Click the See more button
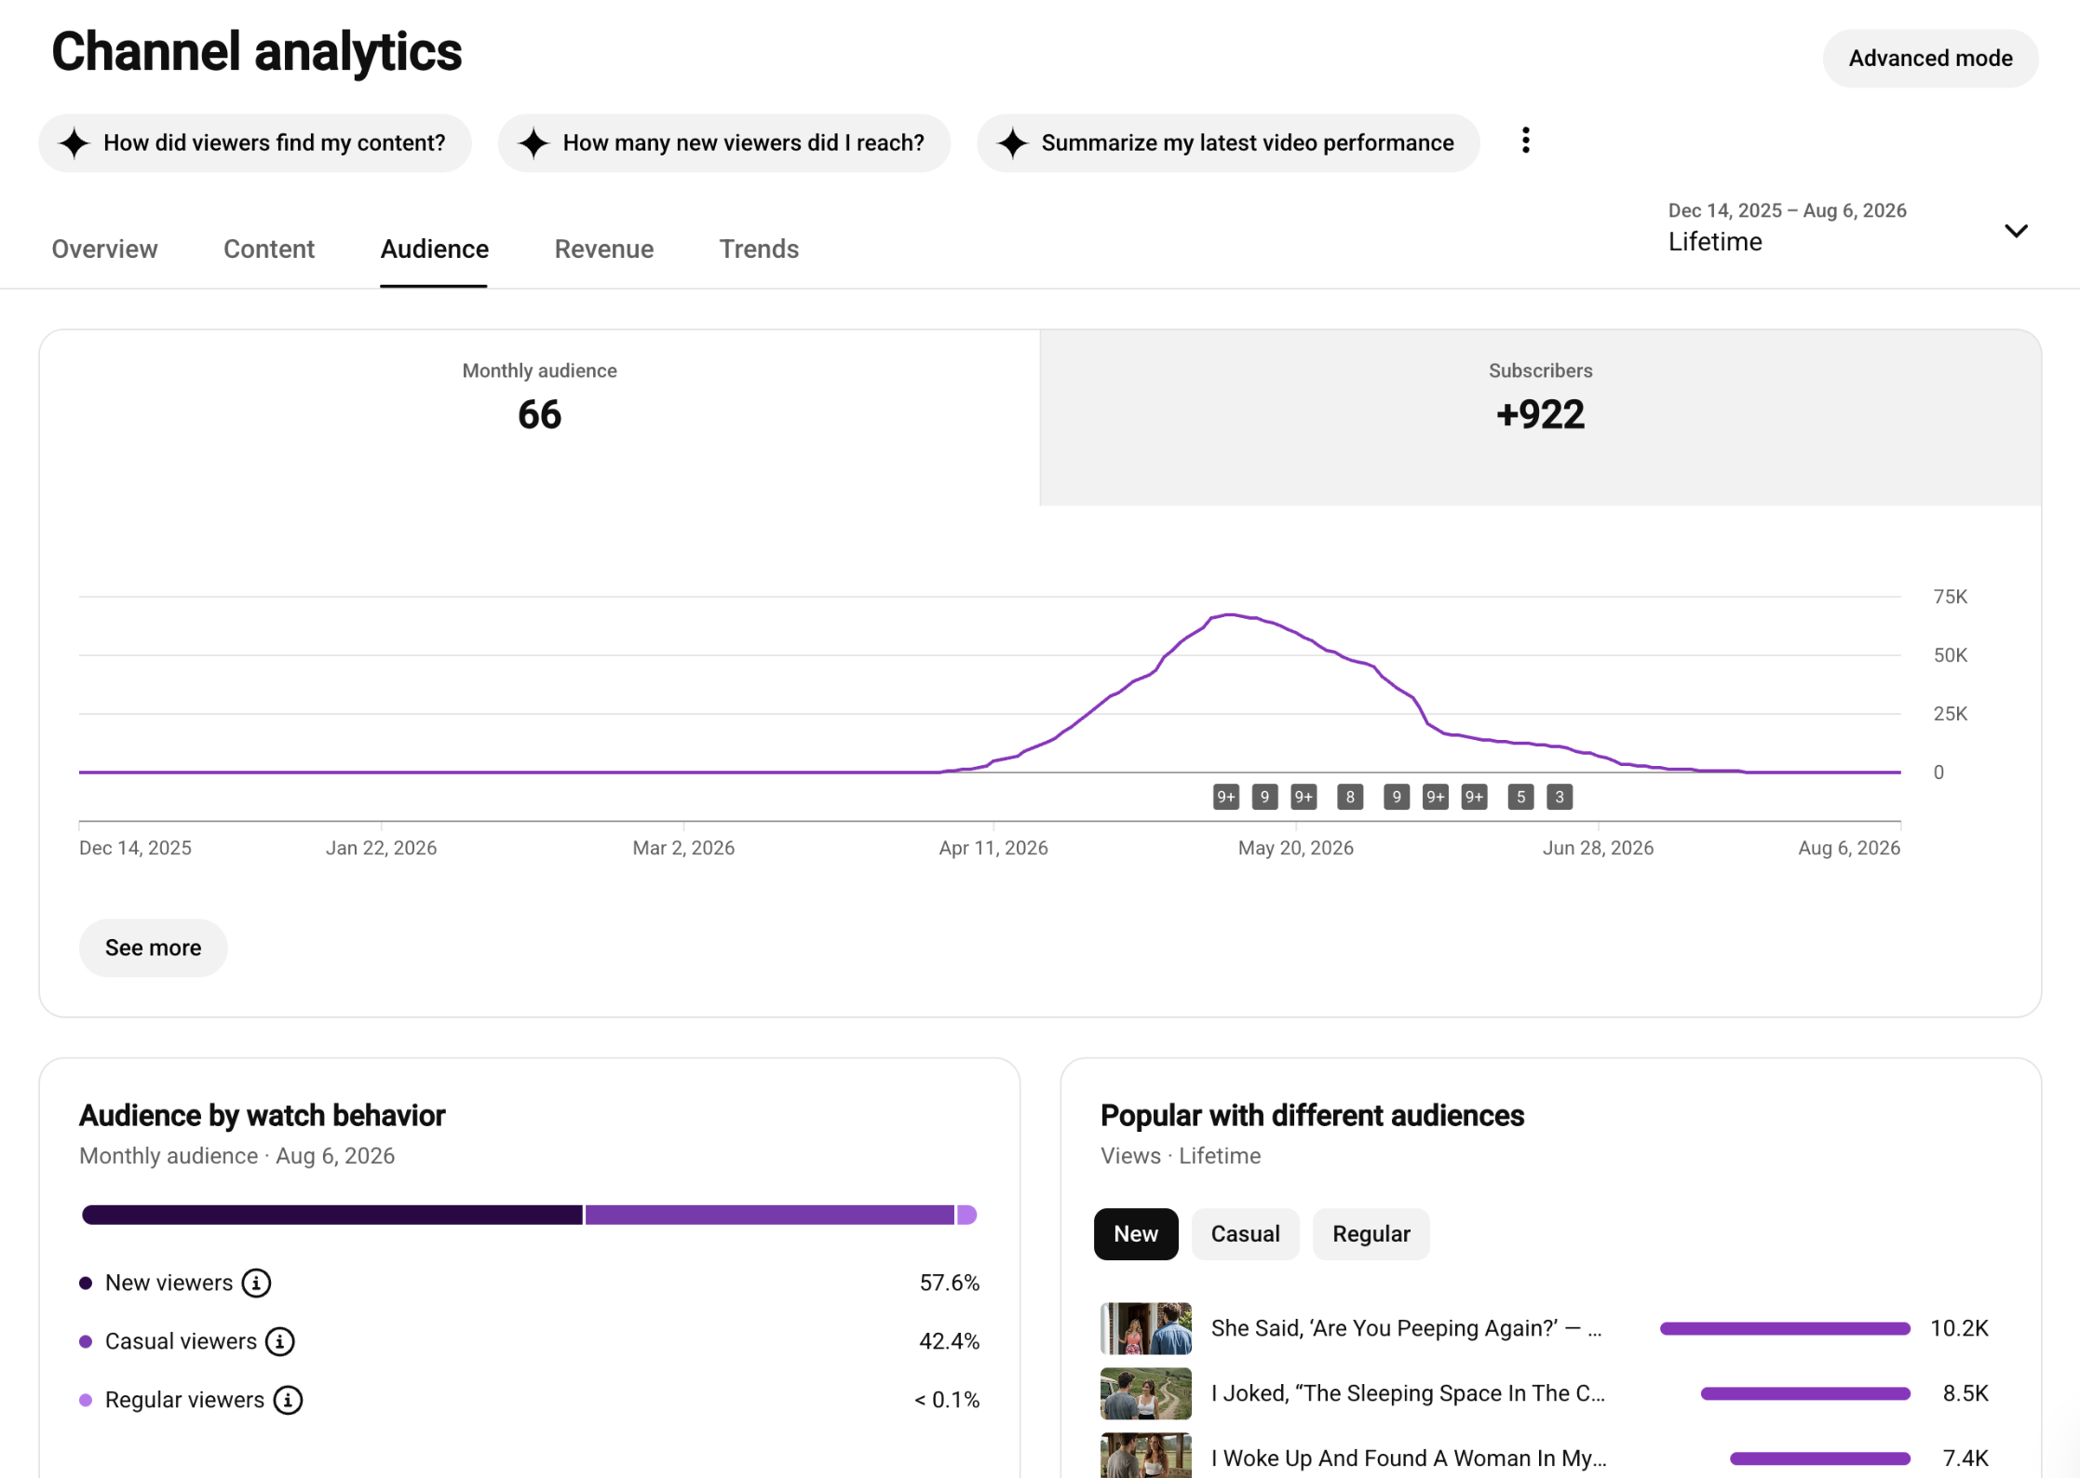Viewport: 2080px width, 1478px height. coord(154,947)
